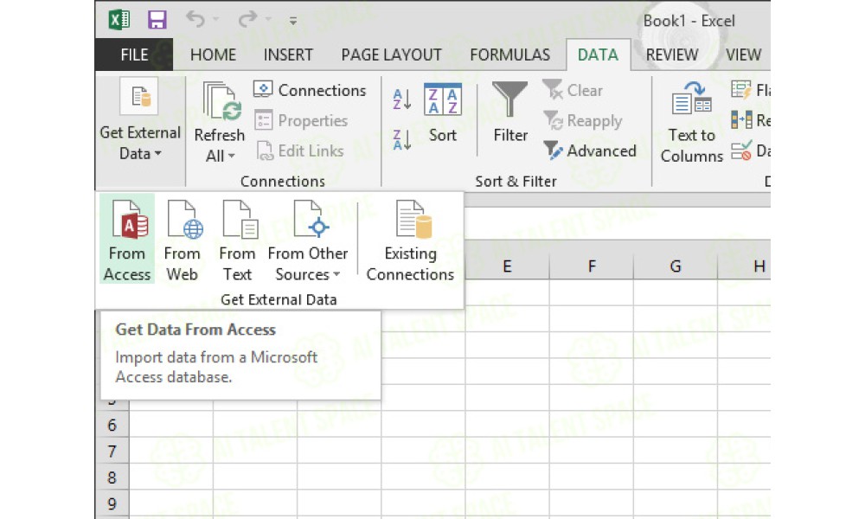This screenshot has height=519, width=865.
Task: Switch to the INSERT tab
Action: [x=288, y=54]
